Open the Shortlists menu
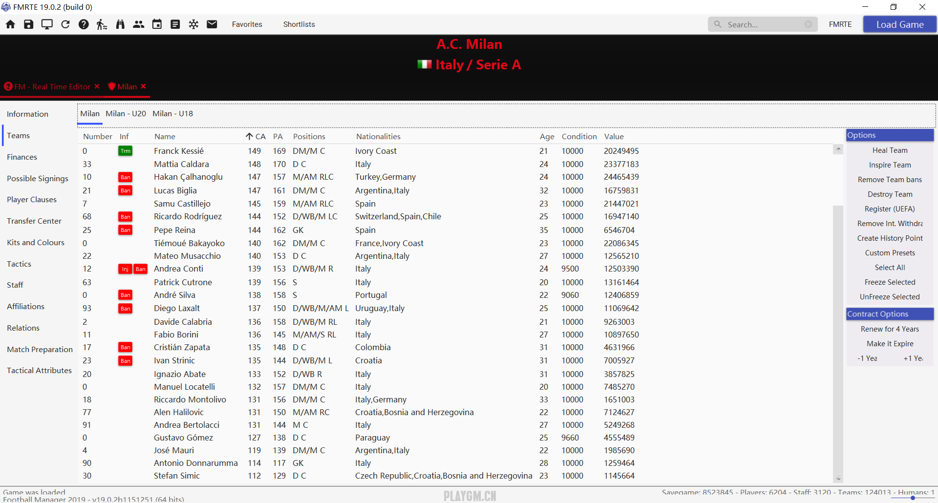 [x=299, y=24]
